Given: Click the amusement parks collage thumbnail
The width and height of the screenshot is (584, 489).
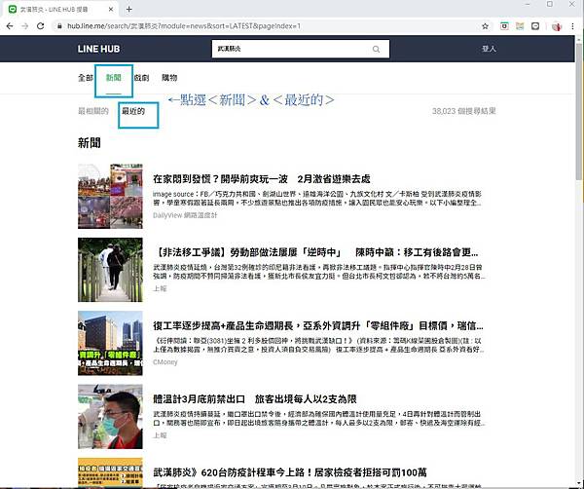Looking at the screenshot, I should pos(110,196).
